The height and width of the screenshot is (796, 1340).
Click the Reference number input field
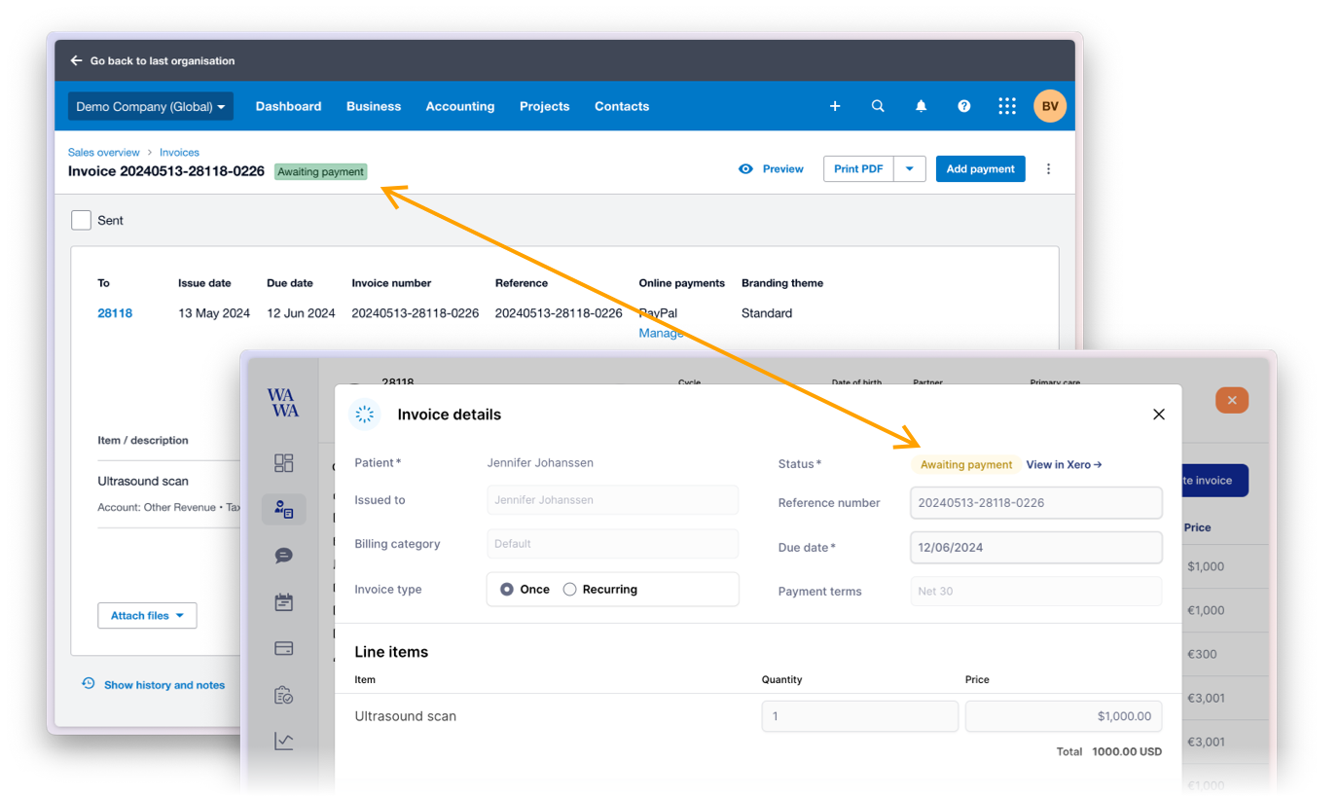1035,503
